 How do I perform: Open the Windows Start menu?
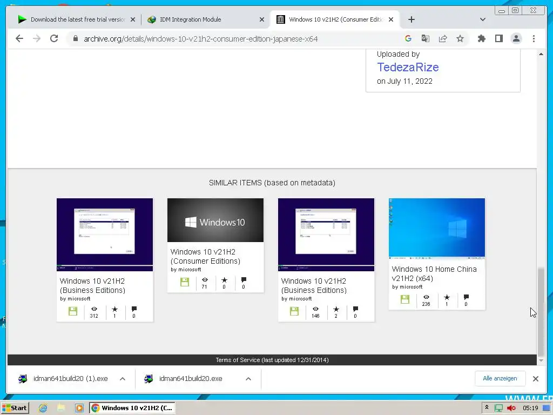15,408
